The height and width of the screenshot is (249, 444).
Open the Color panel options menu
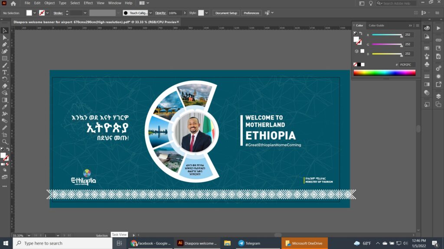(x=418, y=26)
